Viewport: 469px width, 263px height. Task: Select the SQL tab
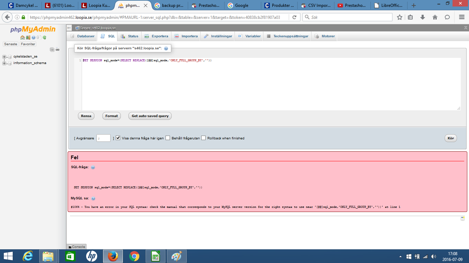107,36
